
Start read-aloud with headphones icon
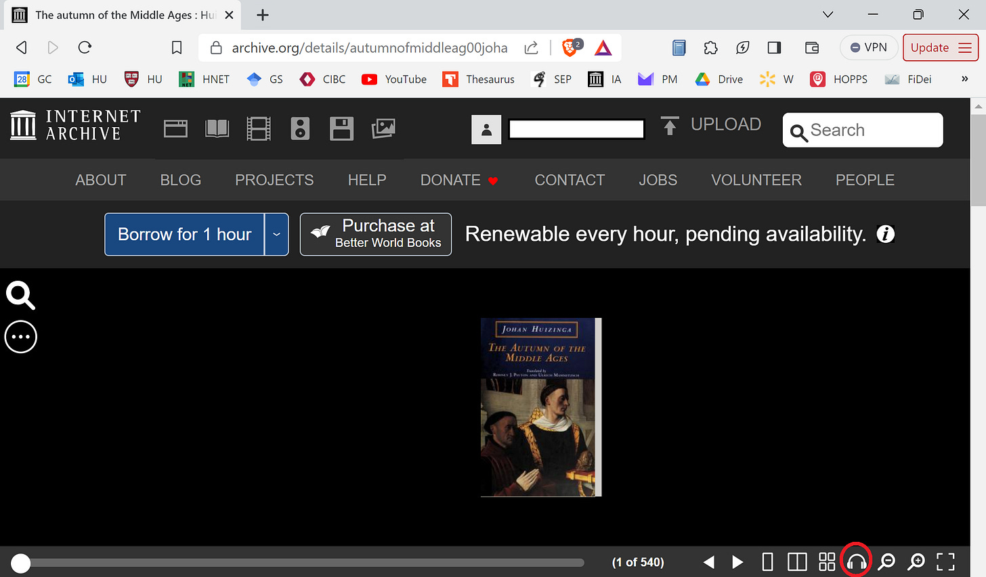(x=857, y=561)
